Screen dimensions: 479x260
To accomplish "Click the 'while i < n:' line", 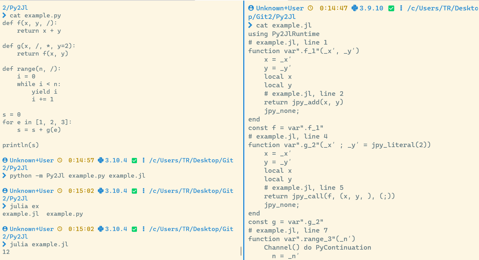I will click(x=39, y=84).
